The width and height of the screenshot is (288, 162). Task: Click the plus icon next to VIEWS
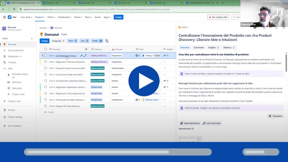click(32, 39)
